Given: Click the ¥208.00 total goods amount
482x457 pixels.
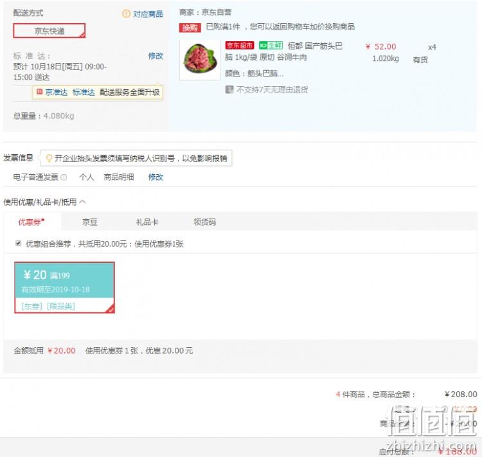Looking at the screenshot, I should click(461, 394).
